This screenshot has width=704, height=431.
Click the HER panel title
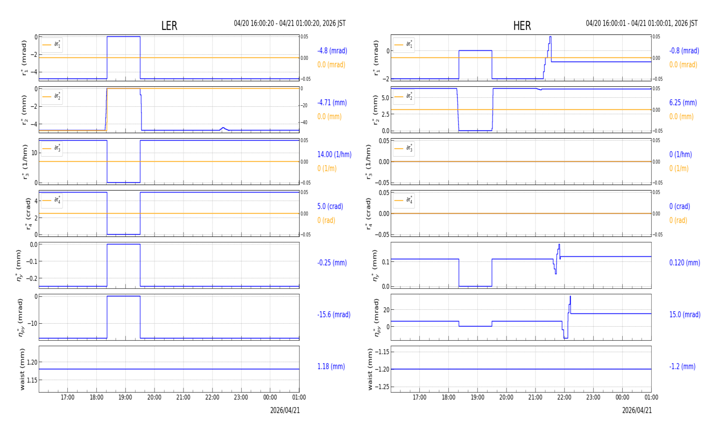pyautogui.click(x=522, y=26)
